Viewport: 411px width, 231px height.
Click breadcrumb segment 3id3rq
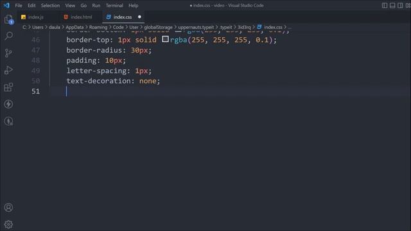(244, 27)
